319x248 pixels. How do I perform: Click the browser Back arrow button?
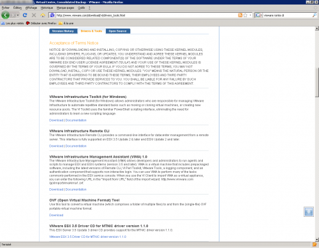pos(5,15)
